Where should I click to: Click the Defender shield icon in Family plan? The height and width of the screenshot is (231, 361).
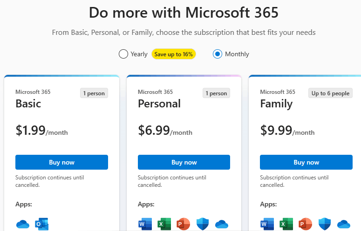(x=325, y=224)
